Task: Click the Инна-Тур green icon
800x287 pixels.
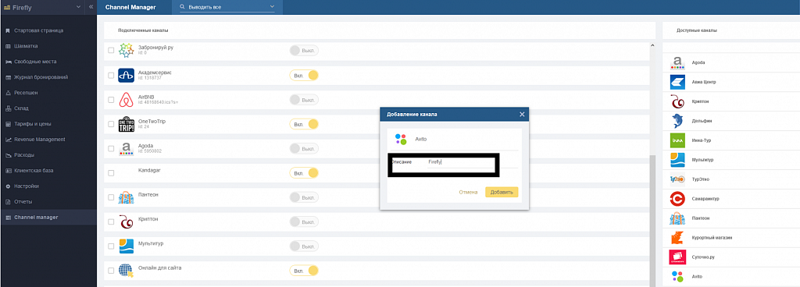Action: 677,140
